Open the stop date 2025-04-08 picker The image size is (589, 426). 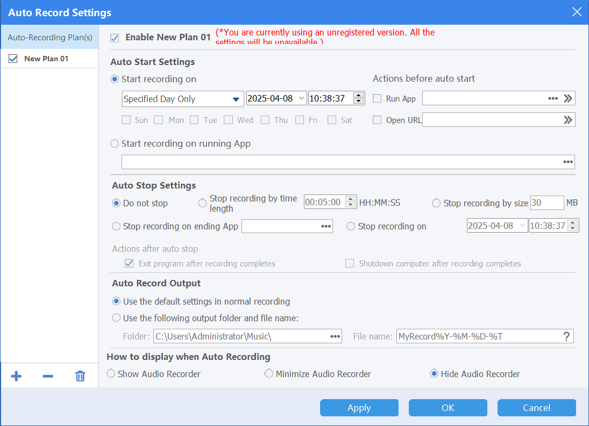pos(497,226)
